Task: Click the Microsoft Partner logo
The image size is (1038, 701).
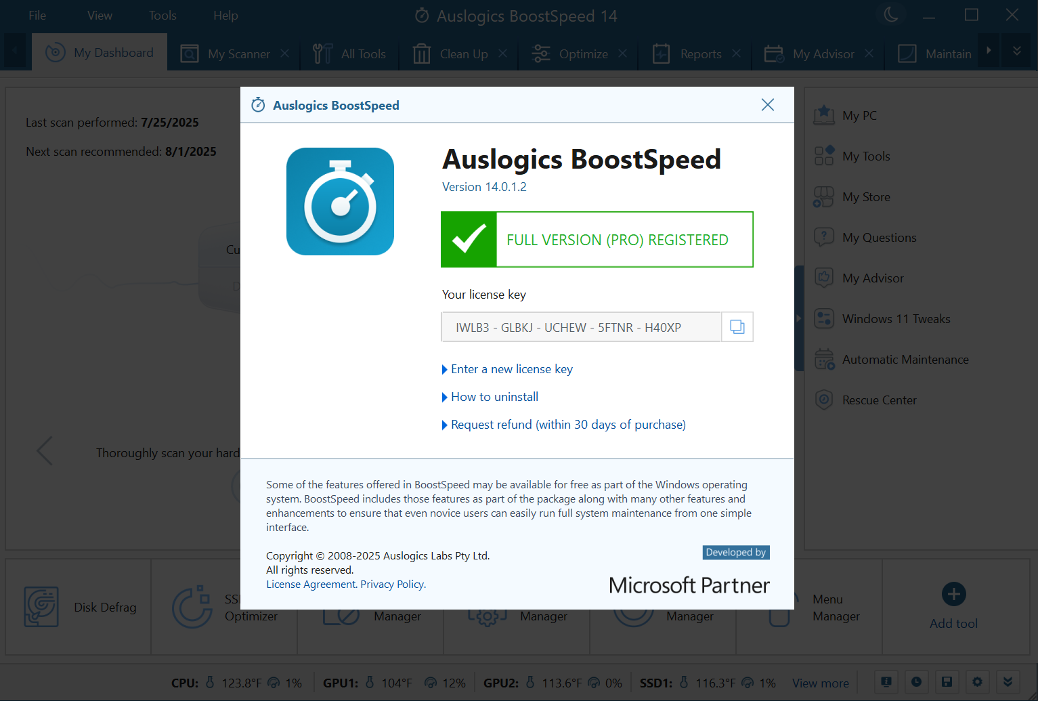Action: point(689,585)
